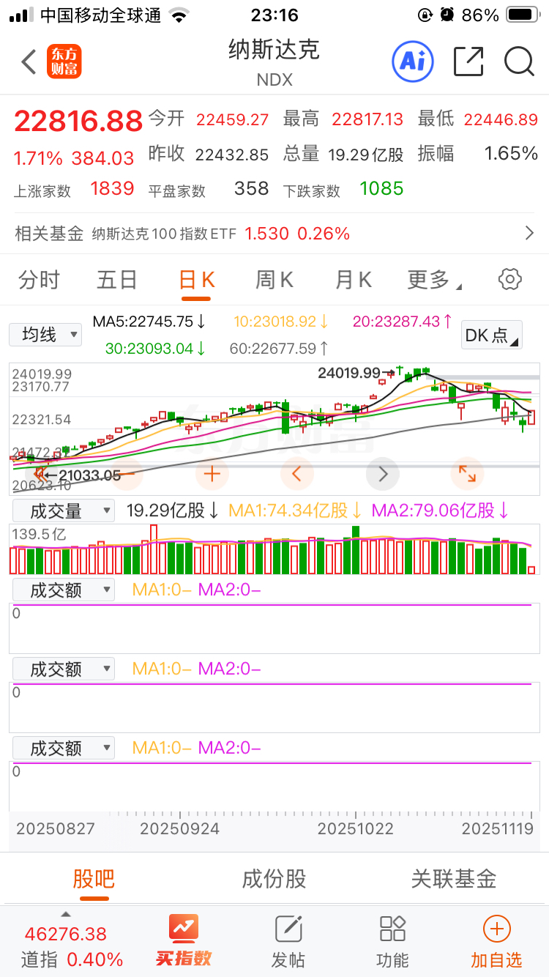Image resolution: width=549 pixels, height=977 pixels.
Task: Tap the 22816.88 current price
Action: click(x=78, y=121)
